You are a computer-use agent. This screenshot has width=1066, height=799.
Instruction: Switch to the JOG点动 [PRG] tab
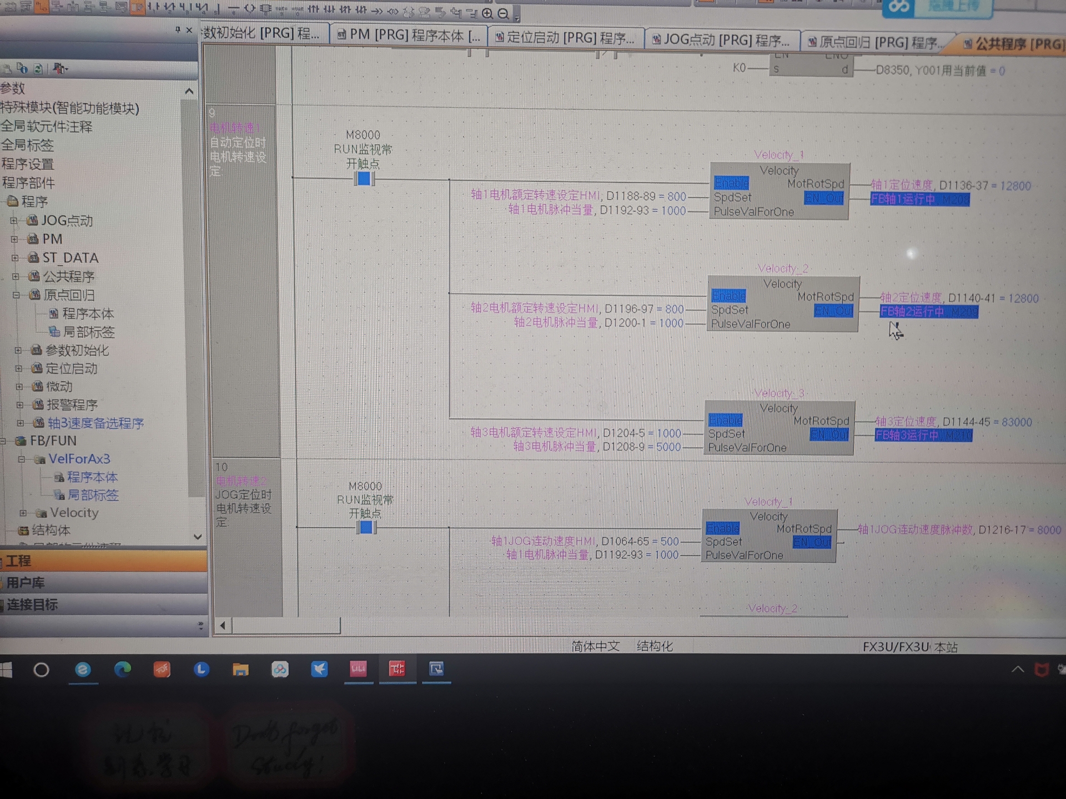(721, 40)
